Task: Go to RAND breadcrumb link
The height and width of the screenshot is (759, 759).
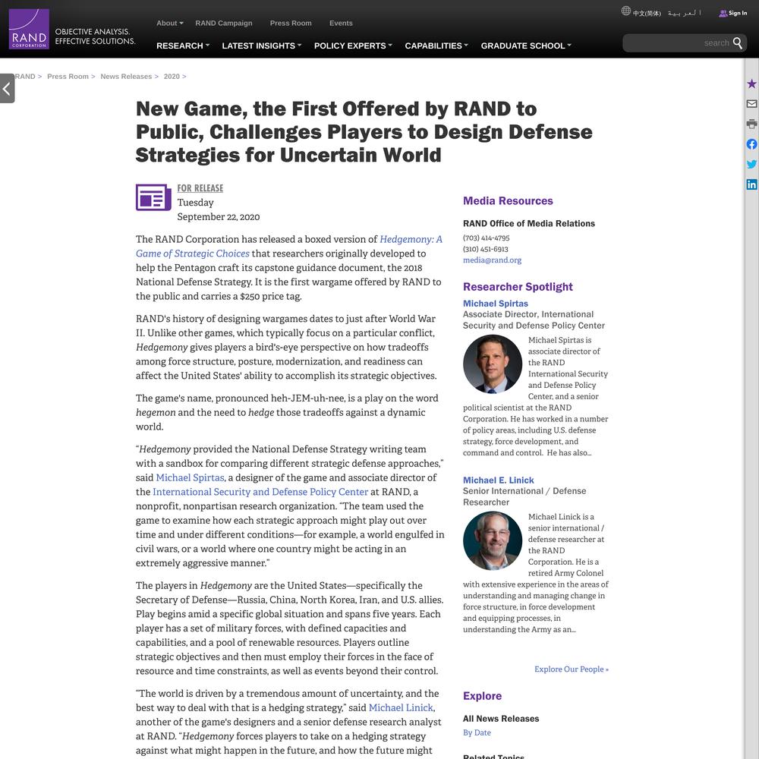Action: 25,77
